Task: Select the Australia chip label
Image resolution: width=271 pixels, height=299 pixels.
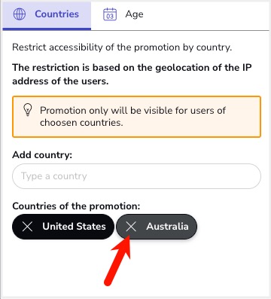Action: 167,227
